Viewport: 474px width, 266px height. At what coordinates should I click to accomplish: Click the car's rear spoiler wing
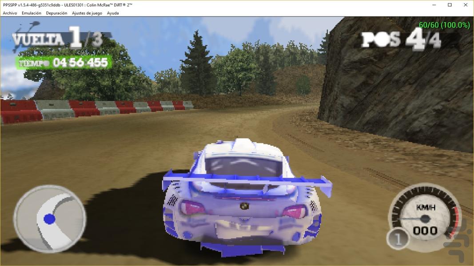coord(247,182)
